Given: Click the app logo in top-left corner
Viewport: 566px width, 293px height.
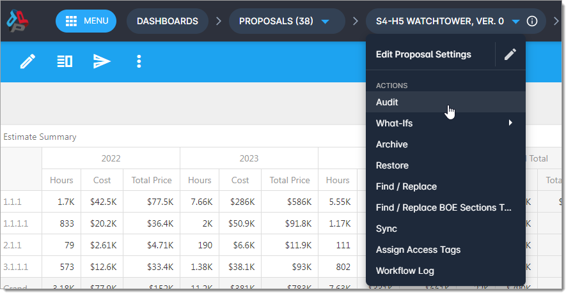Looking at the screenshot, I should click(18, 21).
